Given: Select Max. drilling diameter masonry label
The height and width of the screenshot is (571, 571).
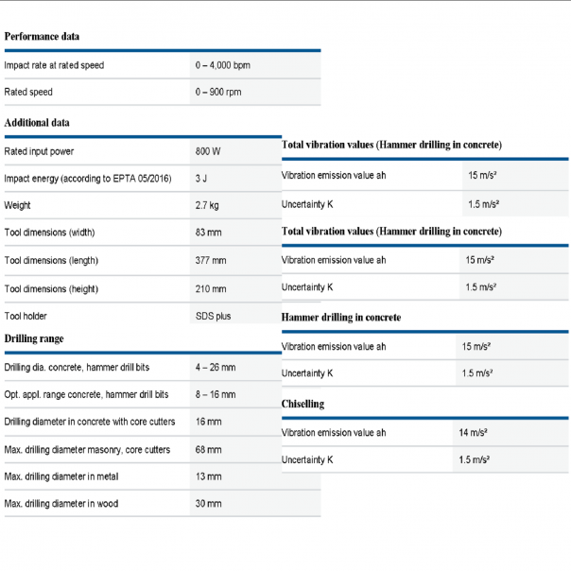Looking at the screenshot, I should click(x=87, y=449).
